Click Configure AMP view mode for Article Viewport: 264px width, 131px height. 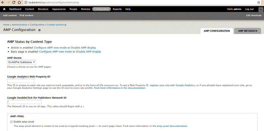pos(50,48)
